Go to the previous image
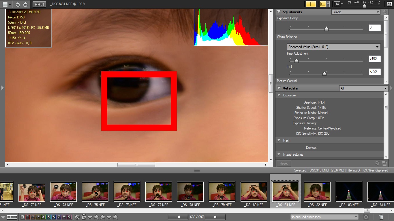This screenshot has height=221, width=394. [178, 217]
